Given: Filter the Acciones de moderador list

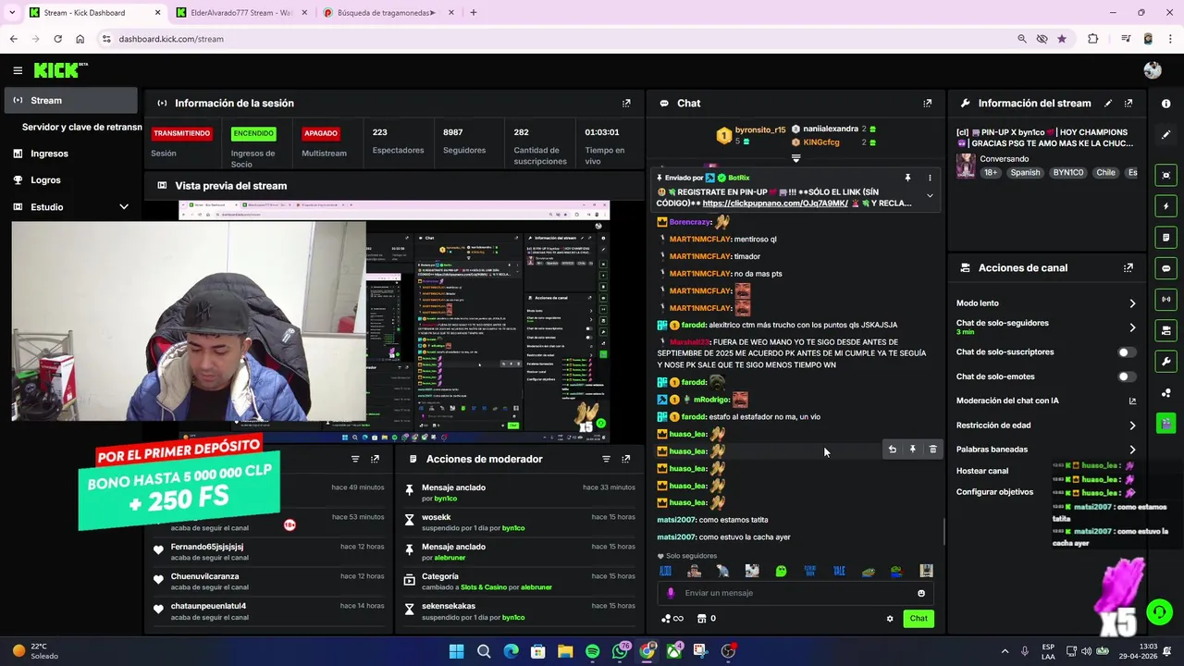Looking at the screenshot, I should click(606, 459).
